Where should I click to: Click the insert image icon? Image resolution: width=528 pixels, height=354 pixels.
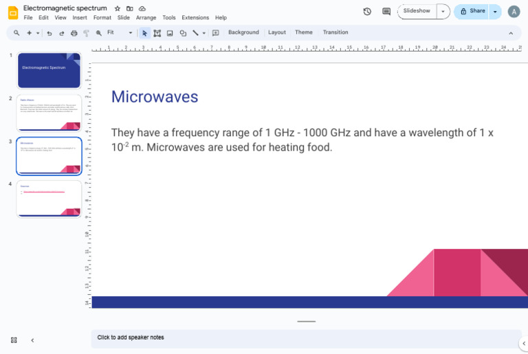(170, 33)
